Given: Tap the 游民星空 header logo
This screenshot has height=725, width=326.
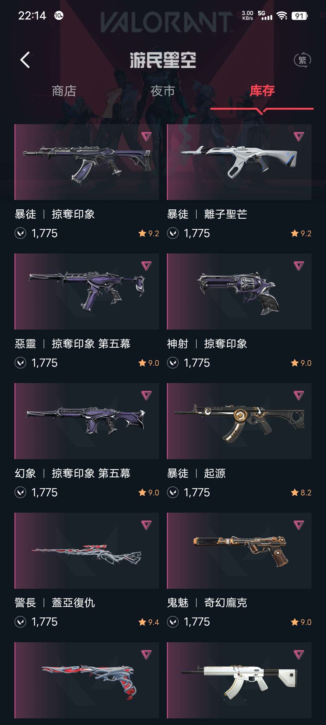Looking at the screenshot, I should click(x=163, y=60).
